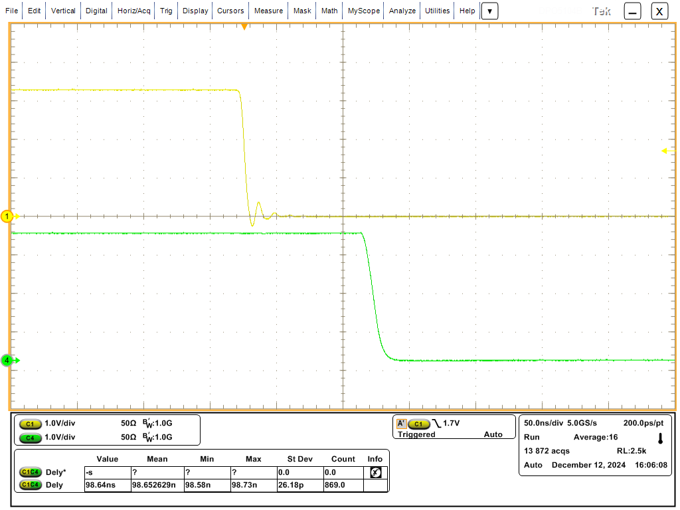Click the Dely measurement Value cell showing 98.64ns

pyautogui.click(x=107, y=485)
